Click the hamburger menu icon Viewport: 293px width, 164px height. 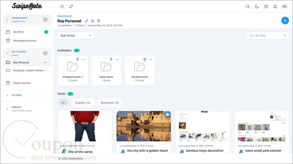[x=62, y=7]
